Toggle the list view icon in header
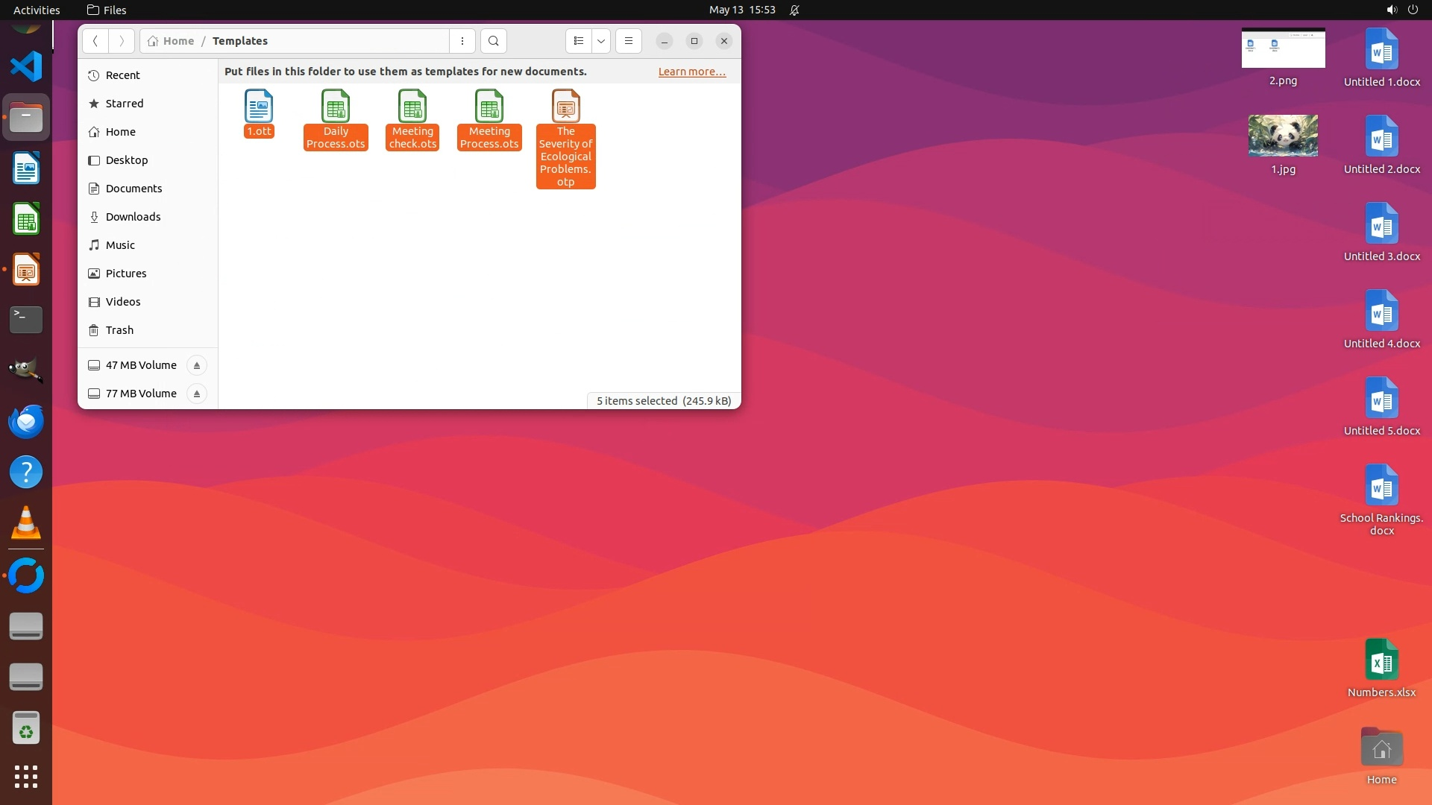The height and width of the screenshot is (805, 1432). pos(579,41)
